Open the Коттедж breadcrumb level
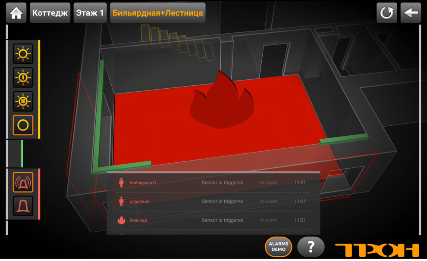This screenshot has height=261, width=427. [50, 13]
